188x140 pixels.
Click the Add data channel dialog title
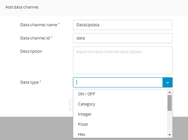[22, 7]
